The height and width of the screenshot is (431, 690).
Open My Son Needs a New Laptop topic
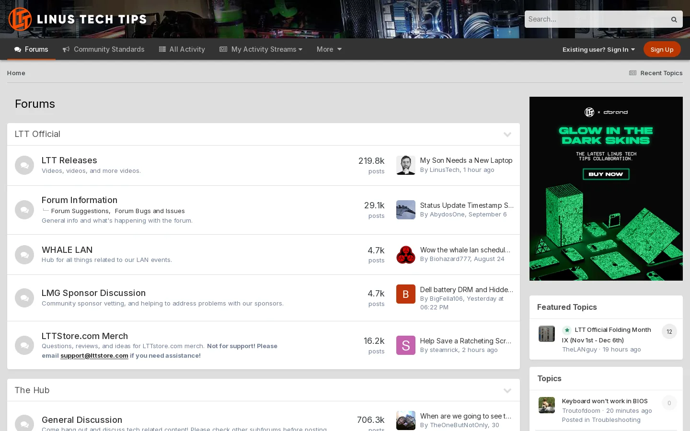466,160
